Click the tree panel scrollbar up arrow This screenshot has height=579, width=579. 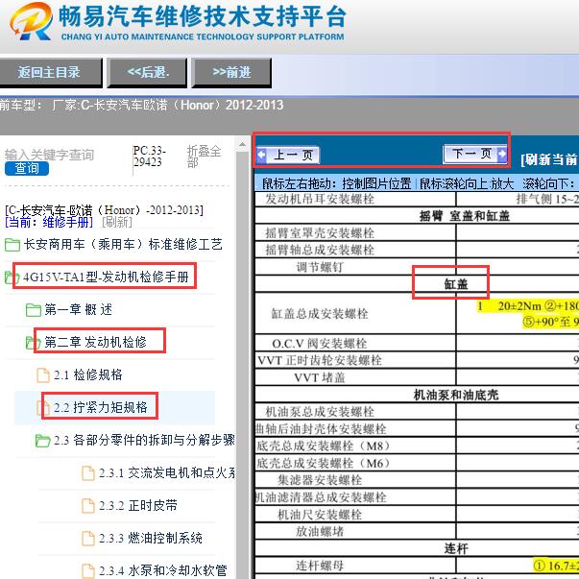243,144
